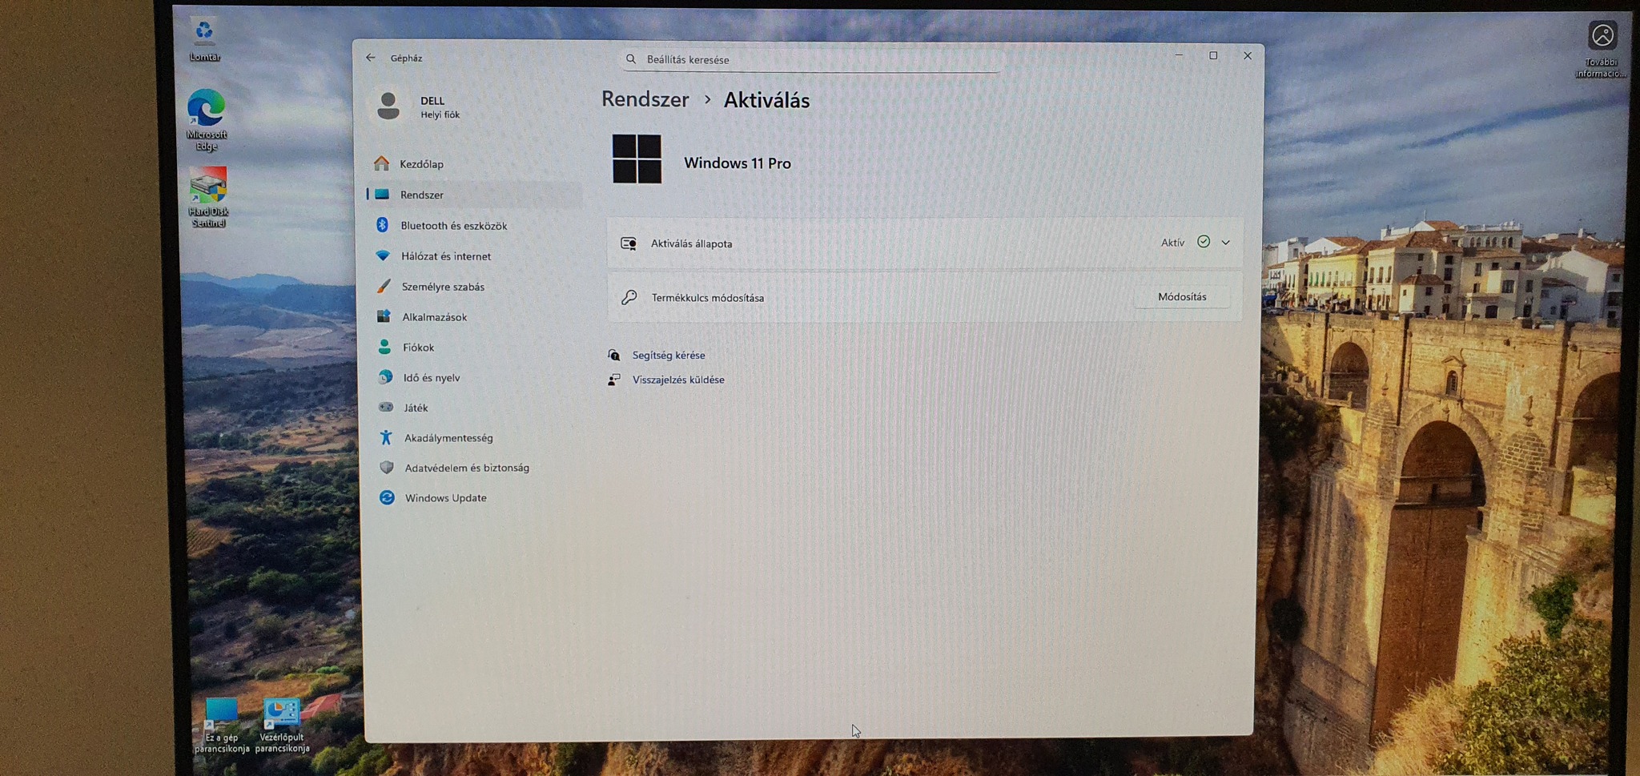Image resolution: width=1640 pixels, height=776 pixels.
Task: Click the 'Termékkulcs módosítása' label
Action: point(708,298)
